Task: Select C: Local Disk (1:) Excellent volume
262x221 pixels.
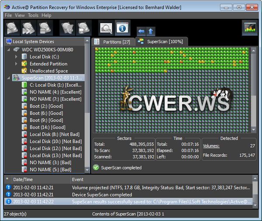Action: [55, 85]
